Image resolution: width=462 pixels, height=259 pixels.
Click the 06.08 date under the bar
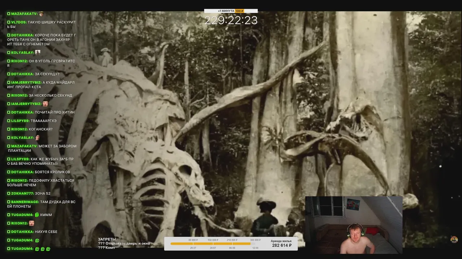click(x=232, y=248)
